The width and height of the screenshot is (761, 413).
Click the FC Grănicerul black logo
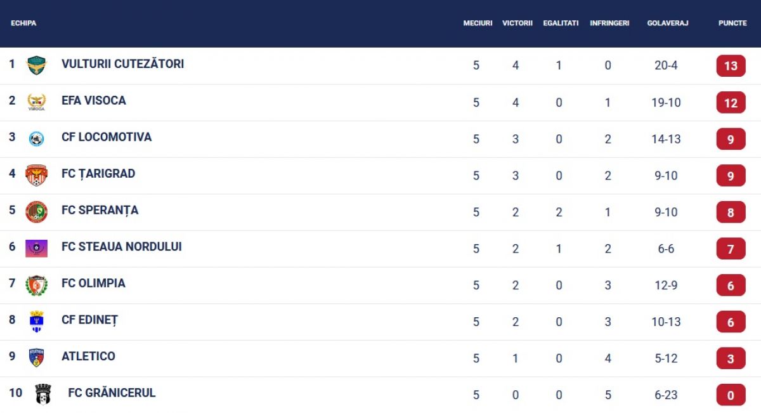(42, 394)
